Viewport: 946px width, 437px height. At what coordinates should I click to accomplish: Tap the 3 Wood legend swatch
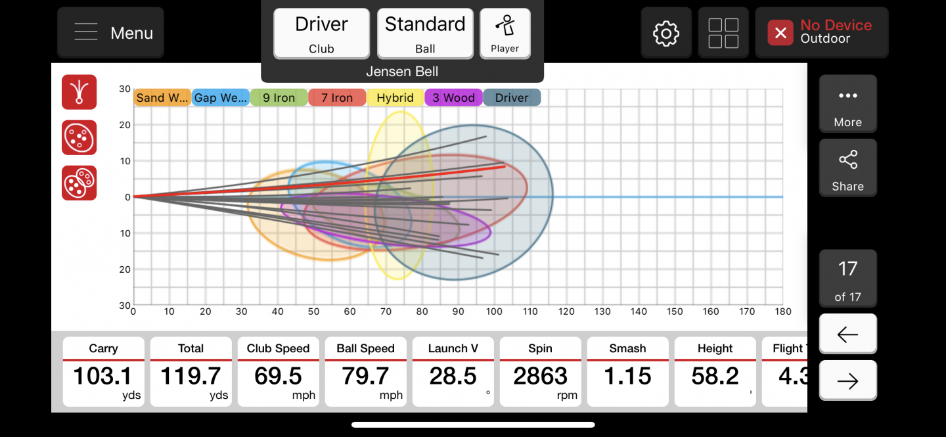coord(453,98)
